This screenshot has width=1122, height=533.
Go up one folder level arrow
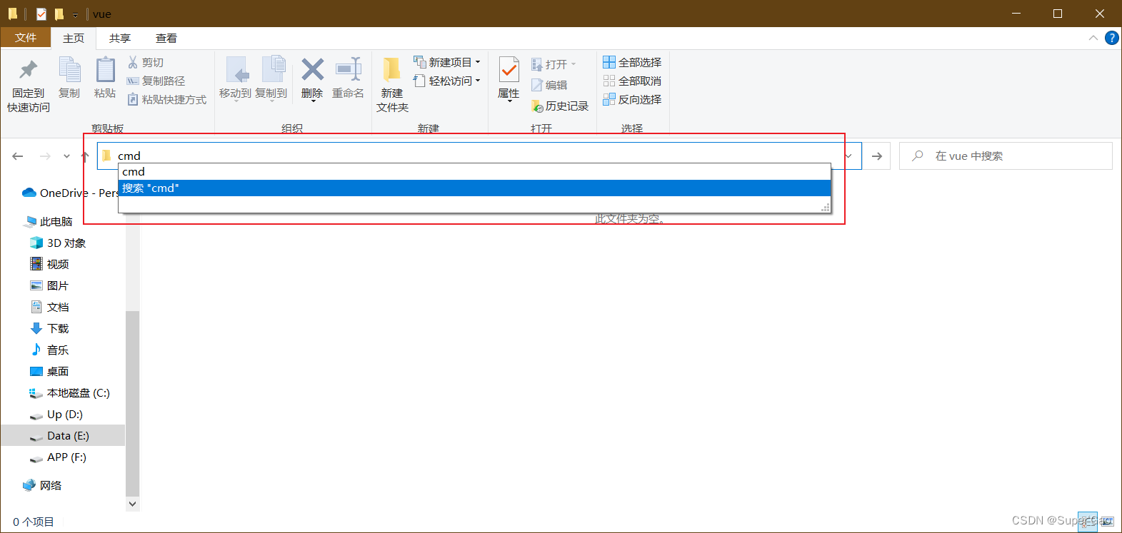tap(85, 156)
